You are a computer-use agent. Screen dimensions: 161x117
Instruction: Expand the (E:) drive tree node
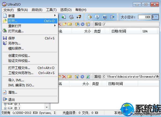point(5,108)
